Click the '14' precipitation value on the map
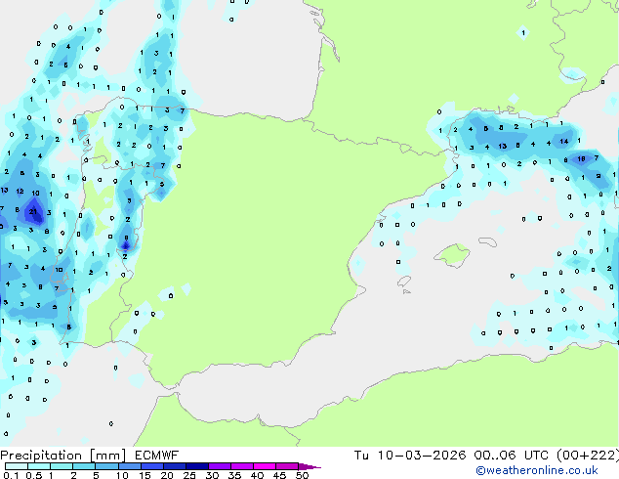 point(563,141)
